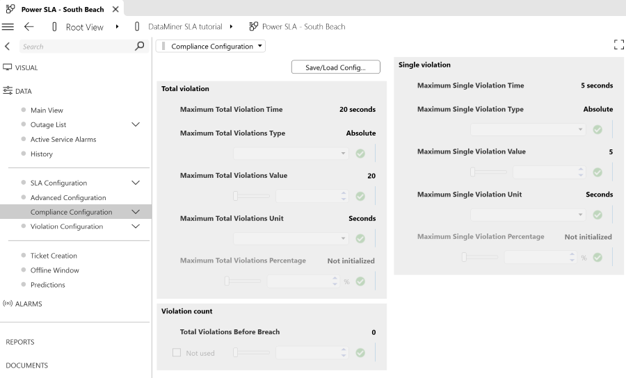Close the Power SLA - South Beach tab

tap(115, 9)
